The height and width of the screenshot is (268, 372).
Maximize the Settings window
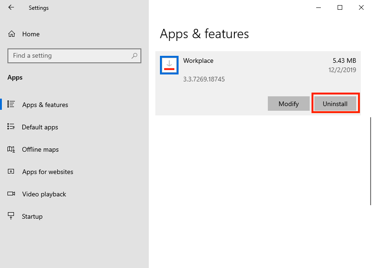340,7
